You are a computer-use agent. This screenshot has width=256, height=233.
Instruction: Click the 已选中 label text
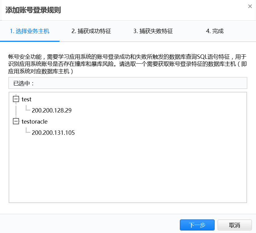[23, 83]
